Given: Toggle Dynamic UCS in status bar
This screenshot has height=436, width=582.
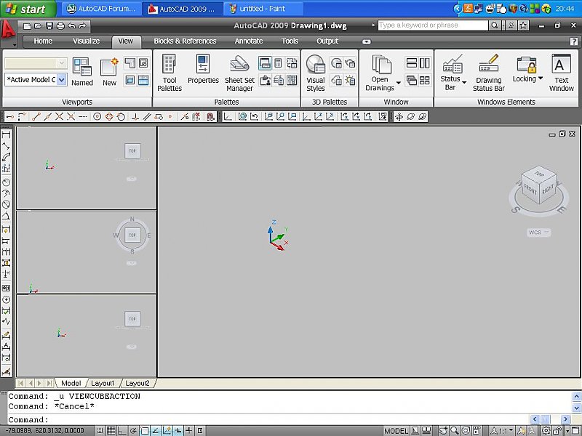Looking at the screenshot, I should tap(167, 430).
